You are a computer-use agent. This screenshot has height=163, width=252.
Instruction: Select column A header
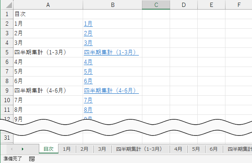(x=48, y=5)
